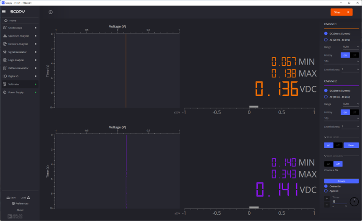Click the Power Supply icon
This screenshot has width=362, height=221.
5,93
